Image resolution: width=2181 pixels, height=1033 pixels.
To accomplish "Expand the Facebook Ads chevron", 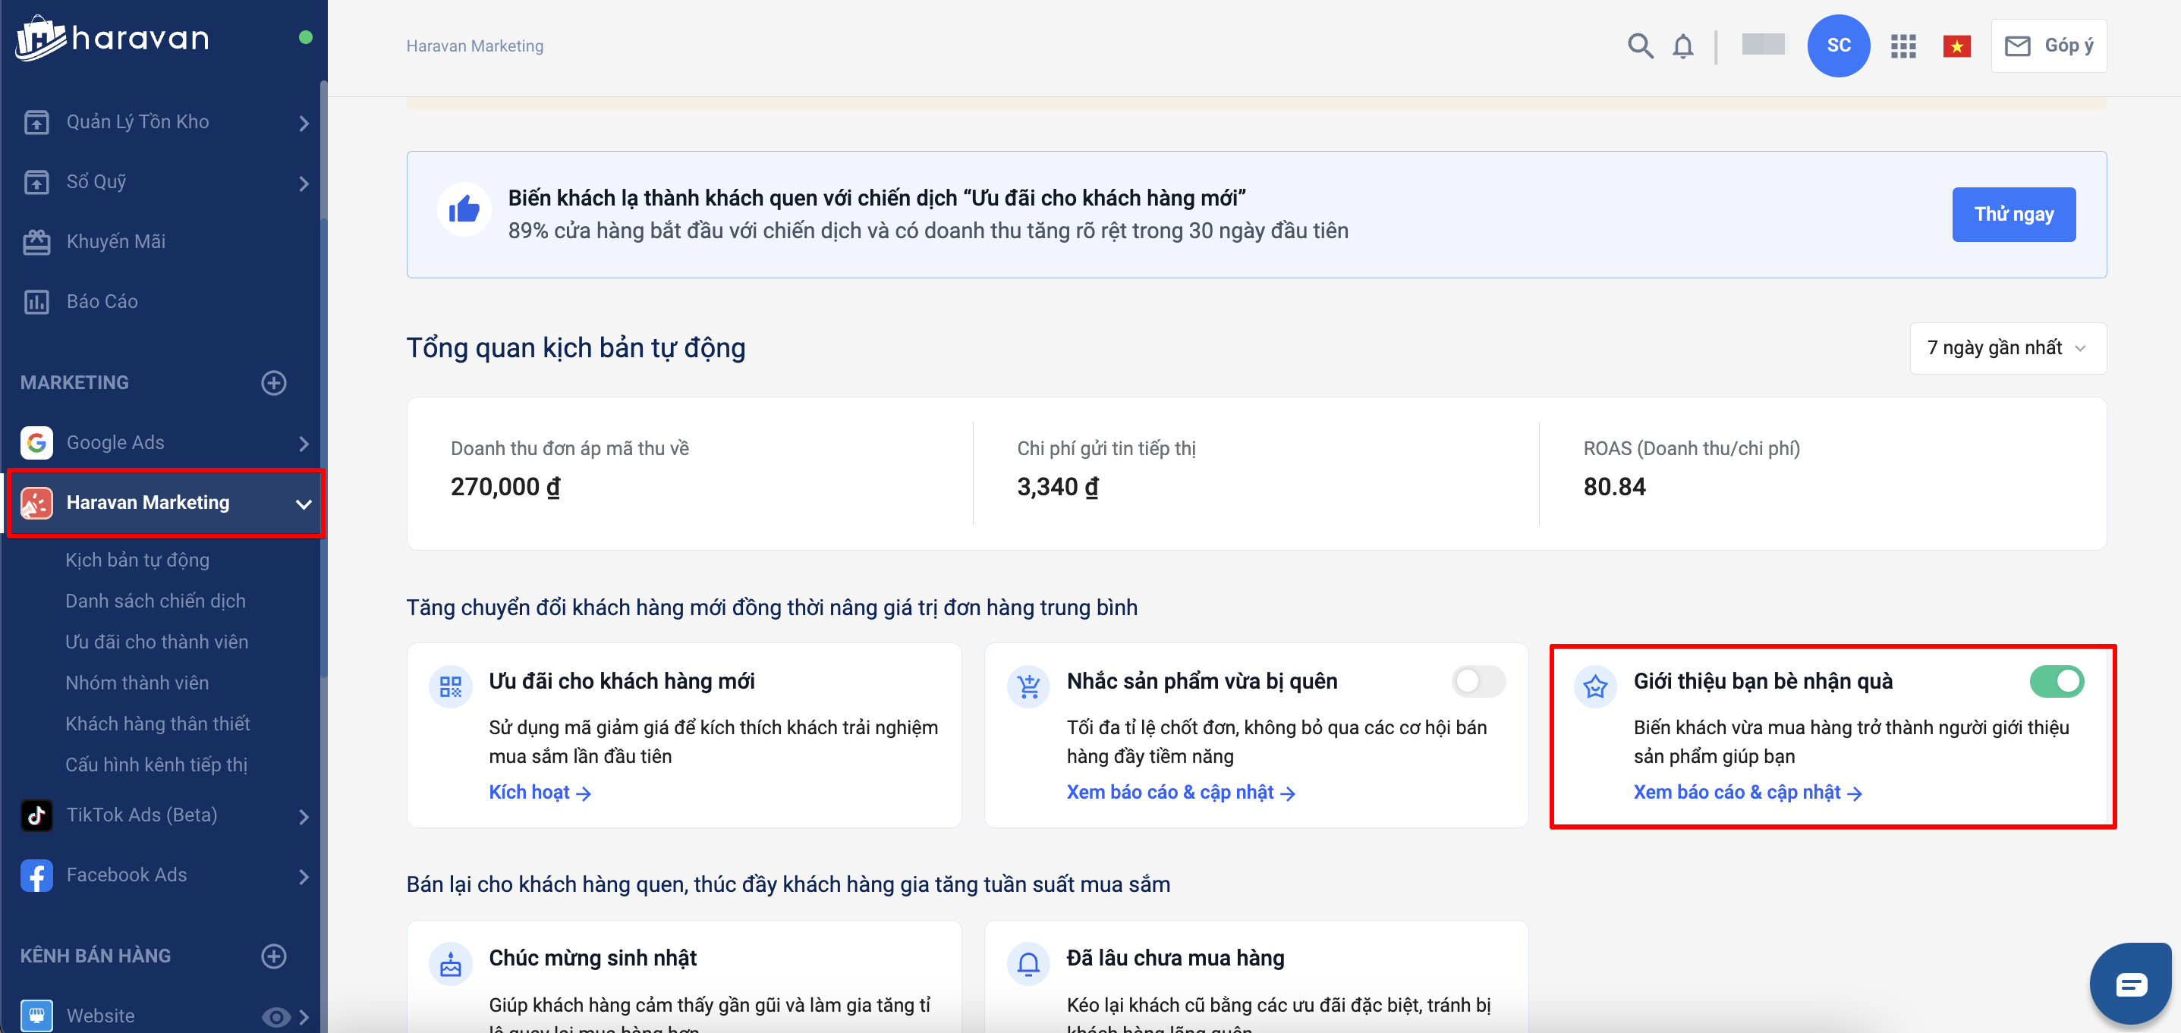I will click(x=304, y=878).
